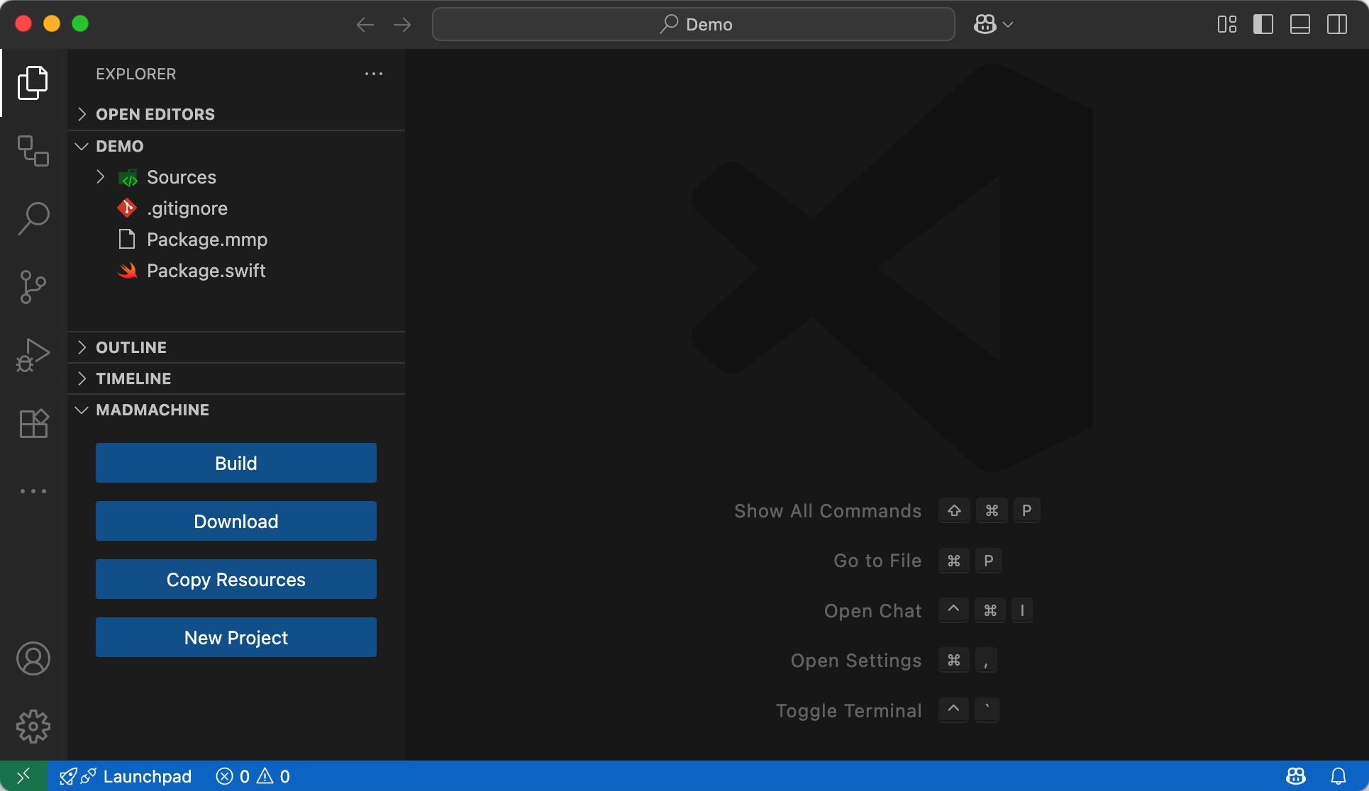Open the Explorer view in activity bar

point(33,83)
